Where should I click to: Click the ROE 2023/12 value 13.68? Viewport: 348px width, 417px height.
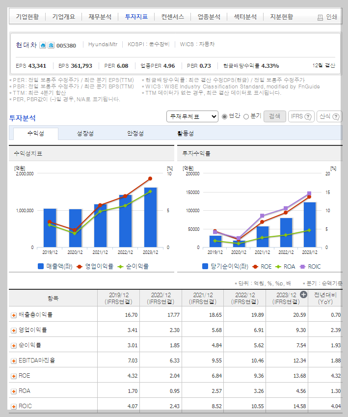299,376
